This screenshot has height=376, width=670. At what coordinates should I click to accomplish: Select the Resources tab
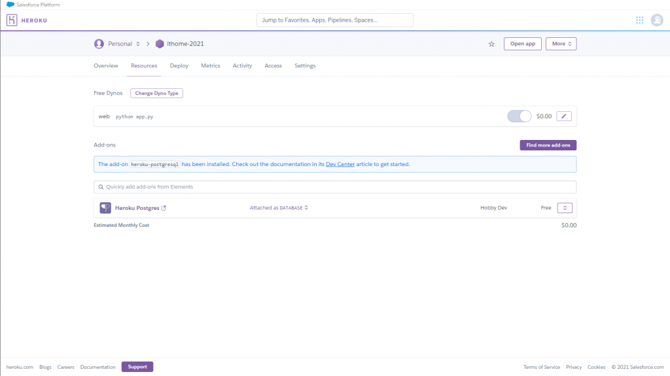click(144, 66)
